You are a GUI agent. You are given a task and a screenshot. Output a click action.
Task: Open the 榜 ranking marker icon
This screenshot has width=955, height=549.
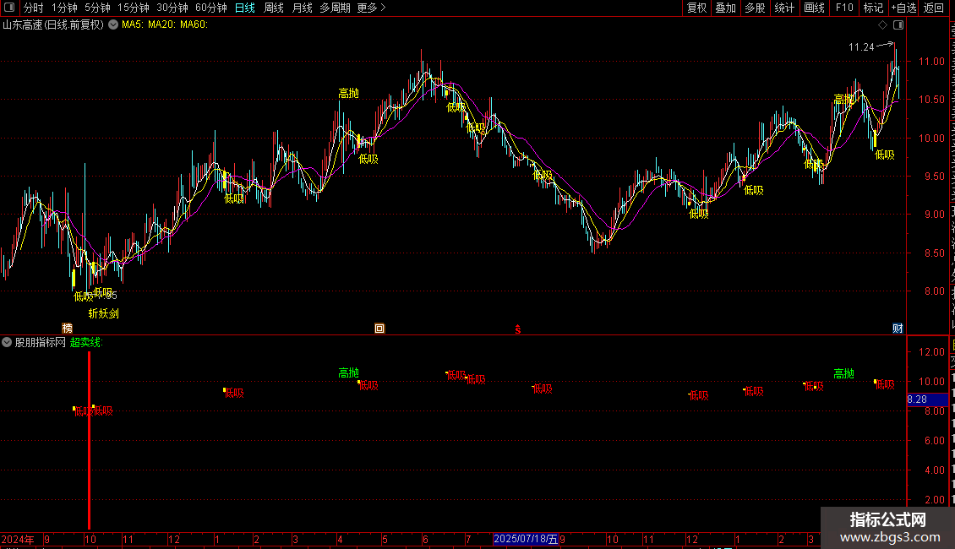point(67,329)
